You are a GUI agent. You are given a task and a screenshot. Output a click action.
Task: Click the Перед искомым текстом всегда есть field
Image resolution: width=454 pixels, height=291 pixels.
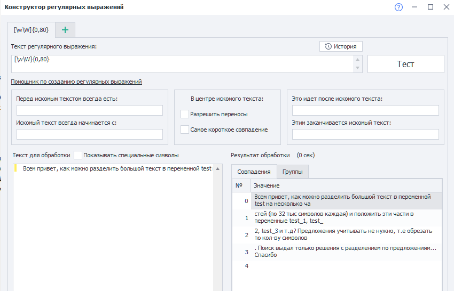pos(90,110)
